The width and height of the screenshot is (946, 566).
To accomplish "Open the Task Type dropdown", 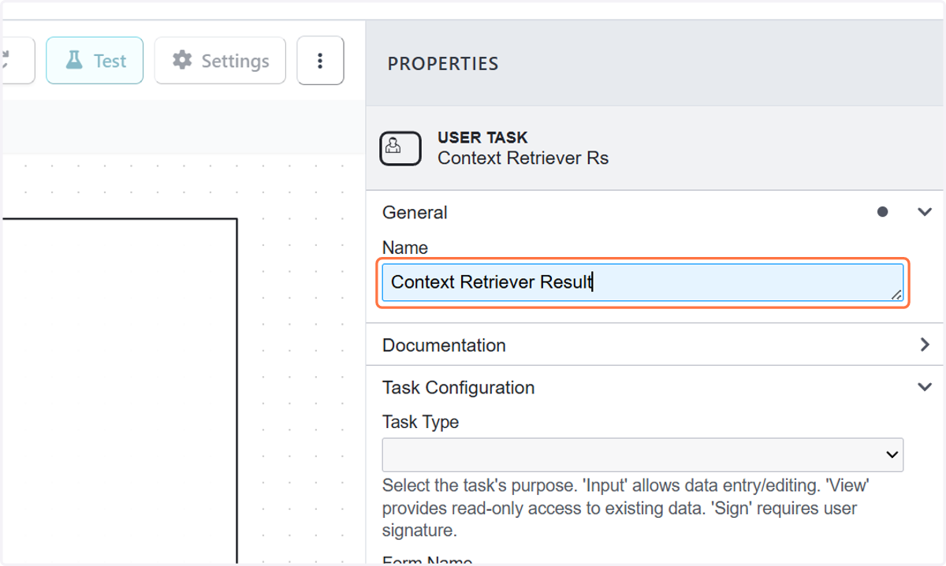I will (642, 455).
